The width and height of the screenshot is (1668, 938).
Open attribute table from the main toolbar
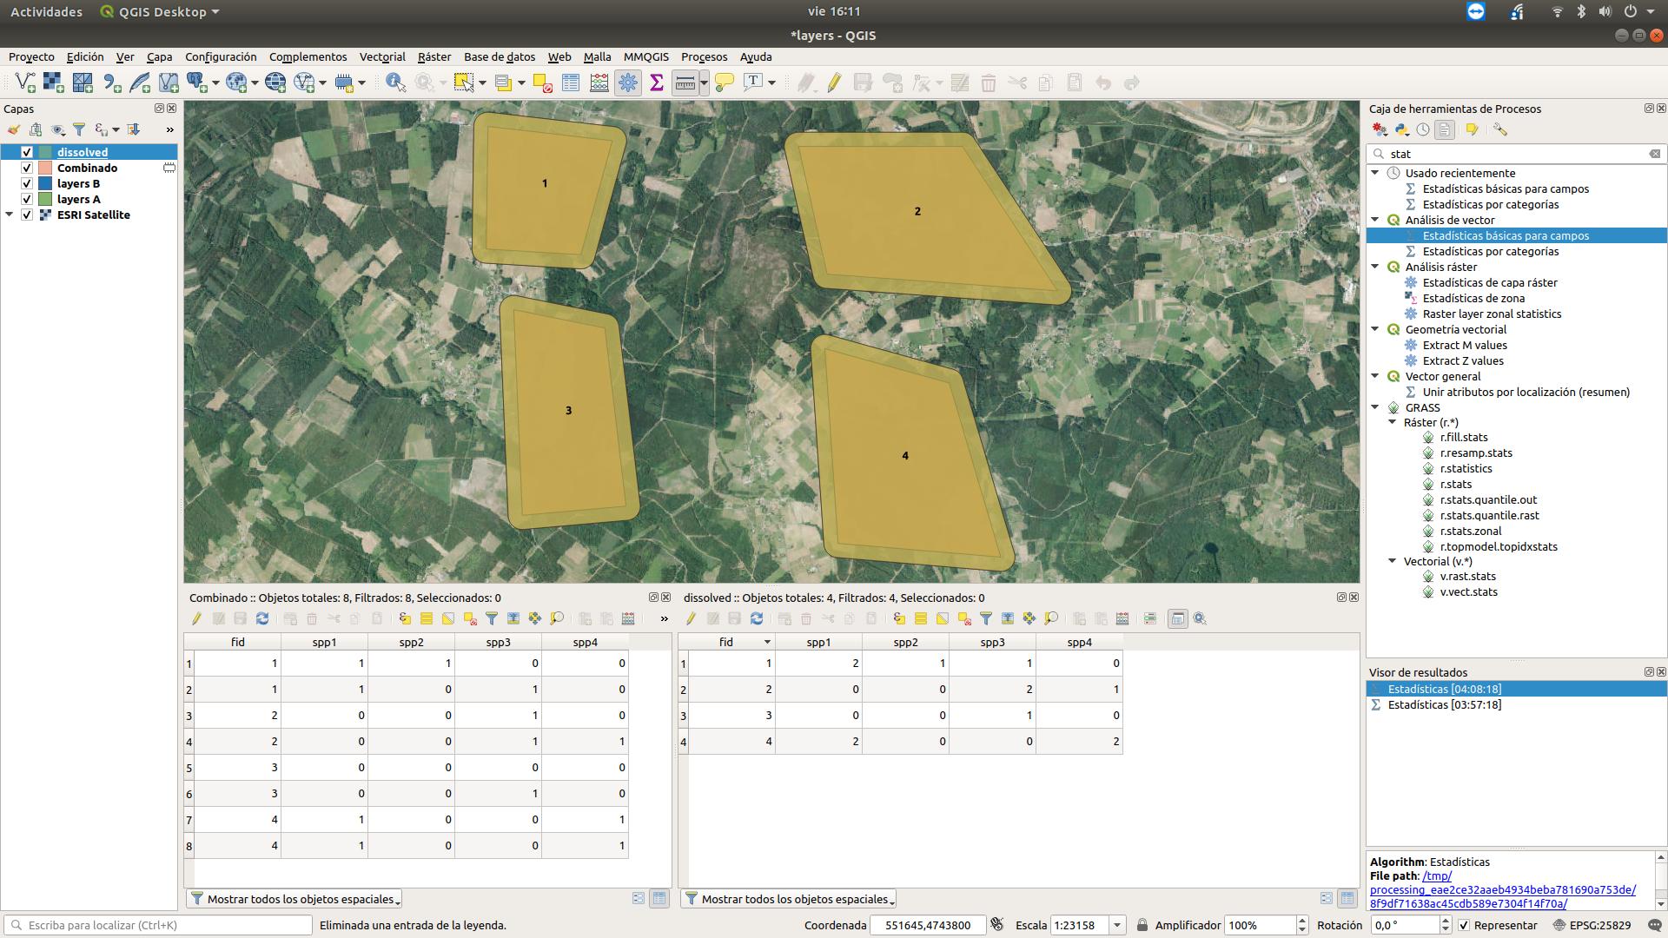[571, 83]
